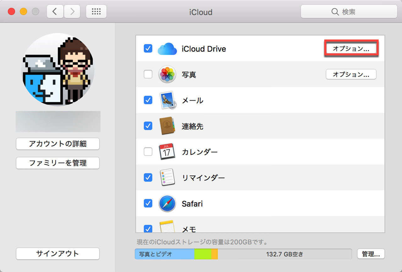Click the リマインダー label
The image size is (402, 272).
point(204,178)
